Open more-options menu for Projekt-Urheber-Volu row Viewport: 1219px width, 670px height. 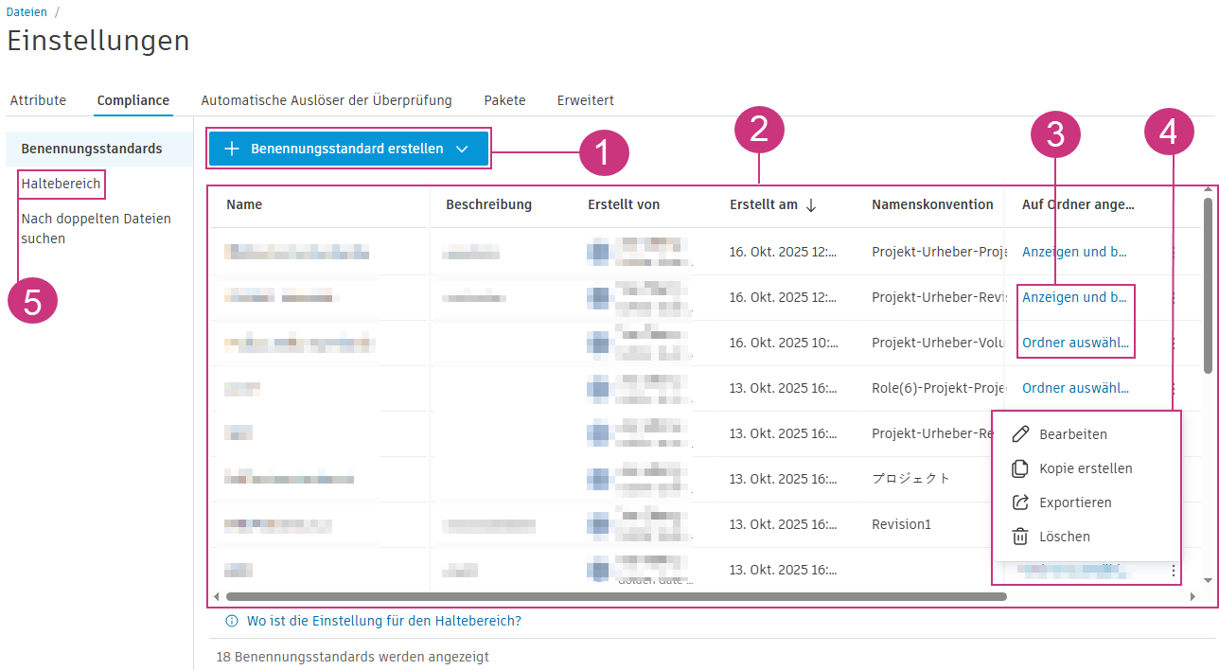point(1174,343)
